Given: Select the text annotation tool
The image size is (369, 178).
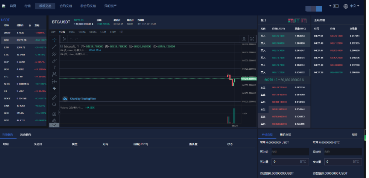Looking at the screenshot, I should [x=54, y=68].
